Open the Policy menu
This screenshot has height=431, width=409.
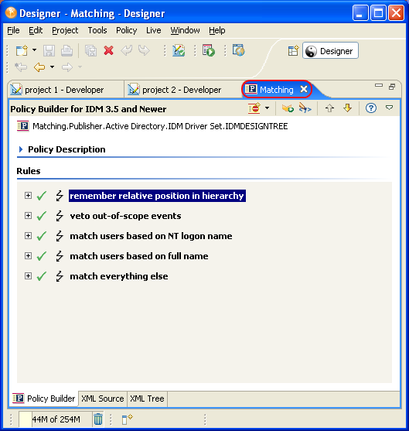(x=126, y=30)
